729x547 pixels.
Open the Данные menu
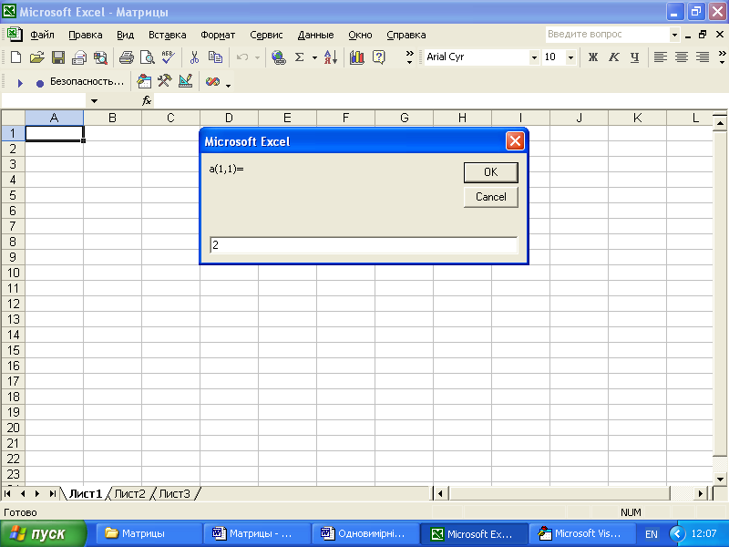315,35
